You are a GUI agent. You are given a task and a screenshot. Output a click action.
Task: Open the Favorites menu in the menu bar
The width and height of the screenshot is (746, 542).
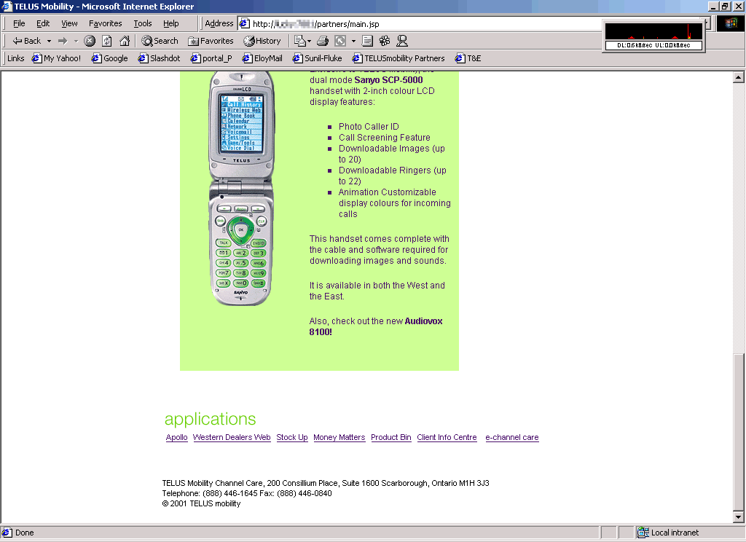pos(105,23)
